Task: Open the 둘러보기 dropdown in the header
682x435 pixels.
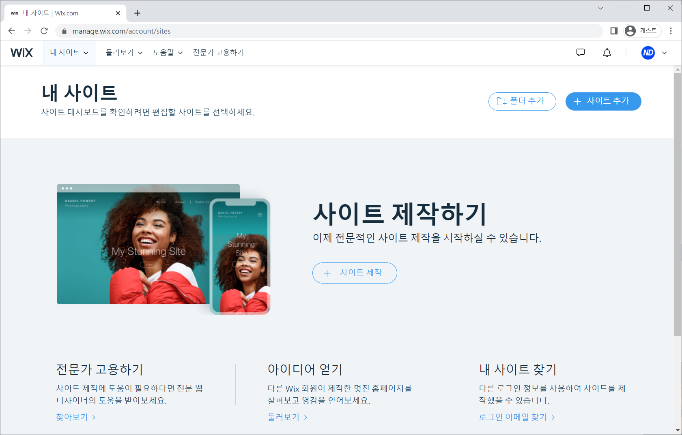Action: 124,53
